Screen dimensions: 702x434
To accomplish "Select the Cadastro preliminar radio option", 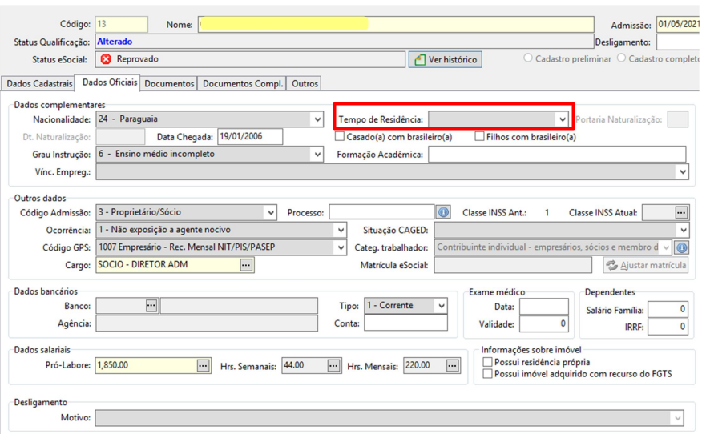I will [528, 58].
